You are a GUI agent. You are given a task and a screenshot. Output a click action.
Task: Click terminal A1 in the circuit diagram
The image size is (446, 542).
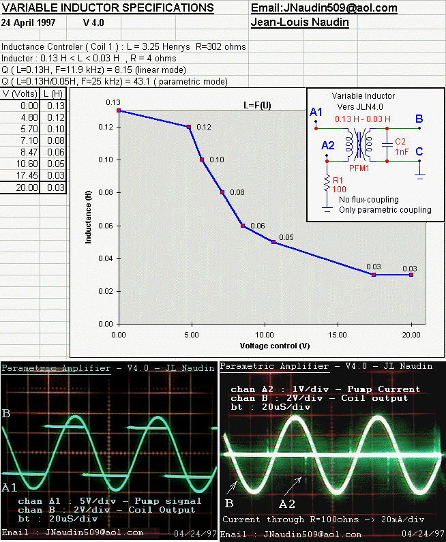(x=316, y=112)
